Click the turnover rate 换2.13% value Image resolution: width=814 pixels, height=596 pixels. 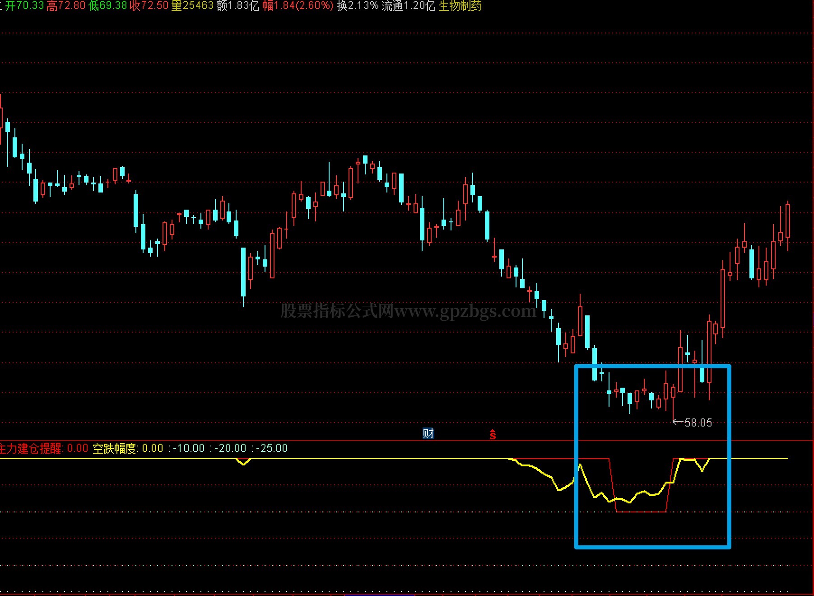point(358,5)
